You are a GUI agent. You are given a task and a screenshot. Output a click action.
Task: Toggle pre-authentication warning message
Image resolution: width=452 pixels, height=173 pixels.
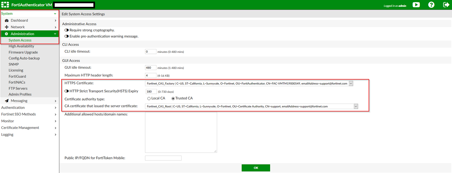[x=66, y=36]
